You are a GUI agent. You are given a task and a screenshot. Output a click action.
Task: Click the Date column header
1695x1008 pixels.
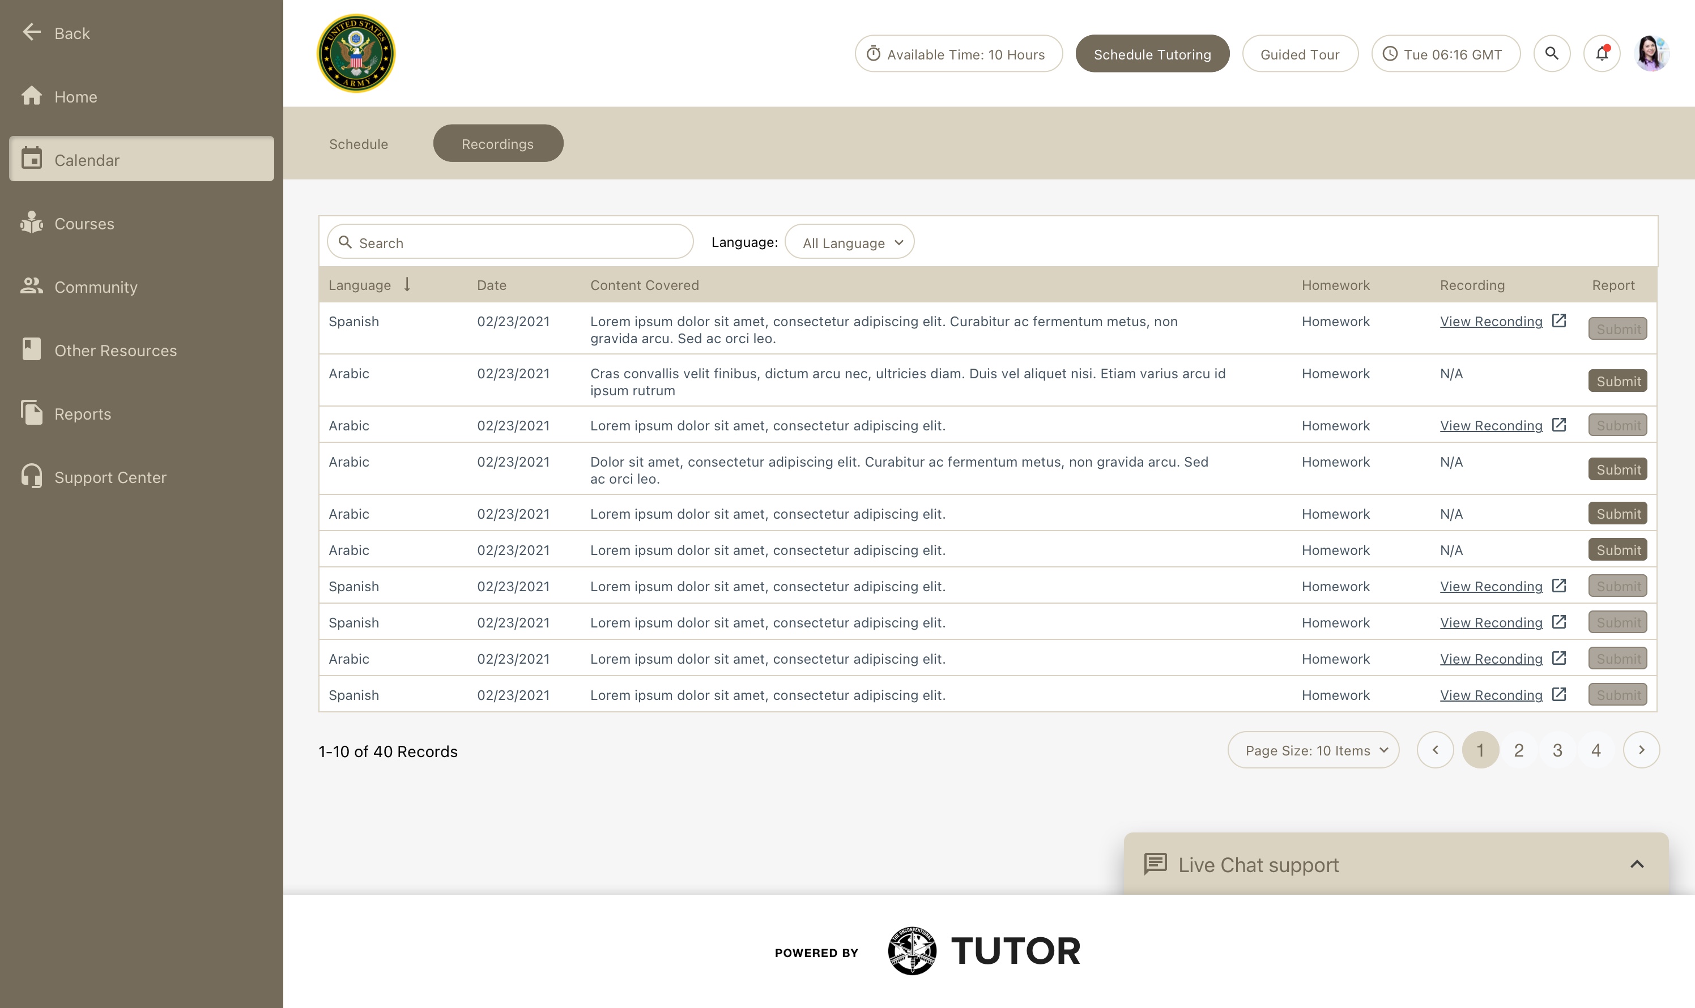[492, 285]
